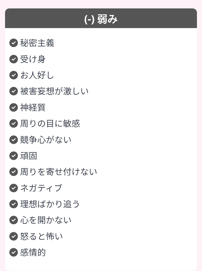Toggle the check circle for ネガティブ
202x271 pixels.
14,188
